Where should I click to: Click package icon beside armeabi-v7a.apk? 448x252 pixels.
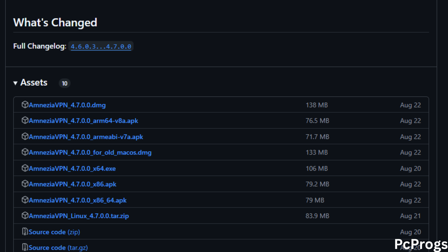pos(25,136)
